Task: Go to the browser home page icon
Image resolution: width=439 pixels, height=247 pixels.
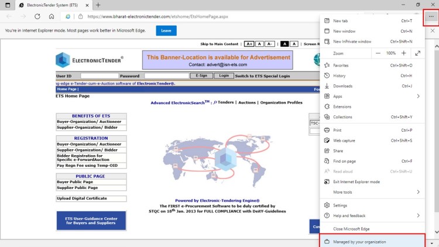Action: (52, 16)
